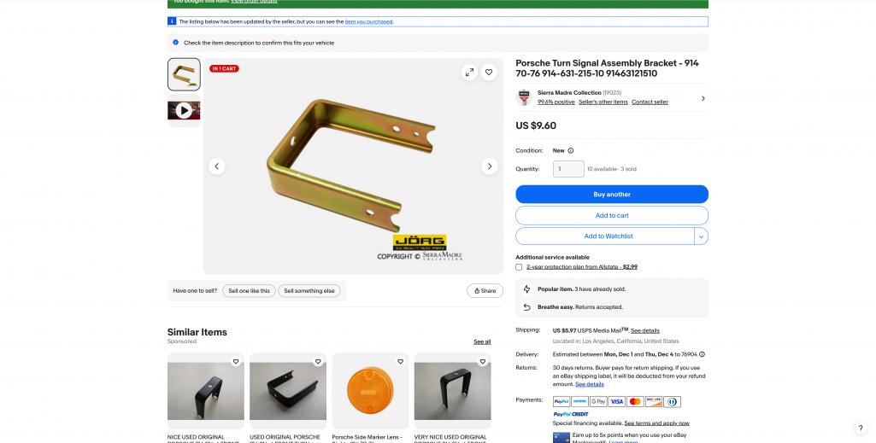Viewport: 876px width, 443px height.
Task: Click the Add to cart button
Action: (x=612, y=215)
